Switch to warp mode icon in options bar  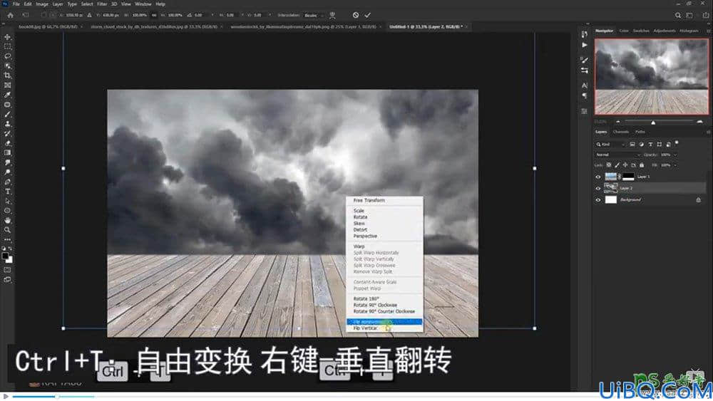(332, 15)
